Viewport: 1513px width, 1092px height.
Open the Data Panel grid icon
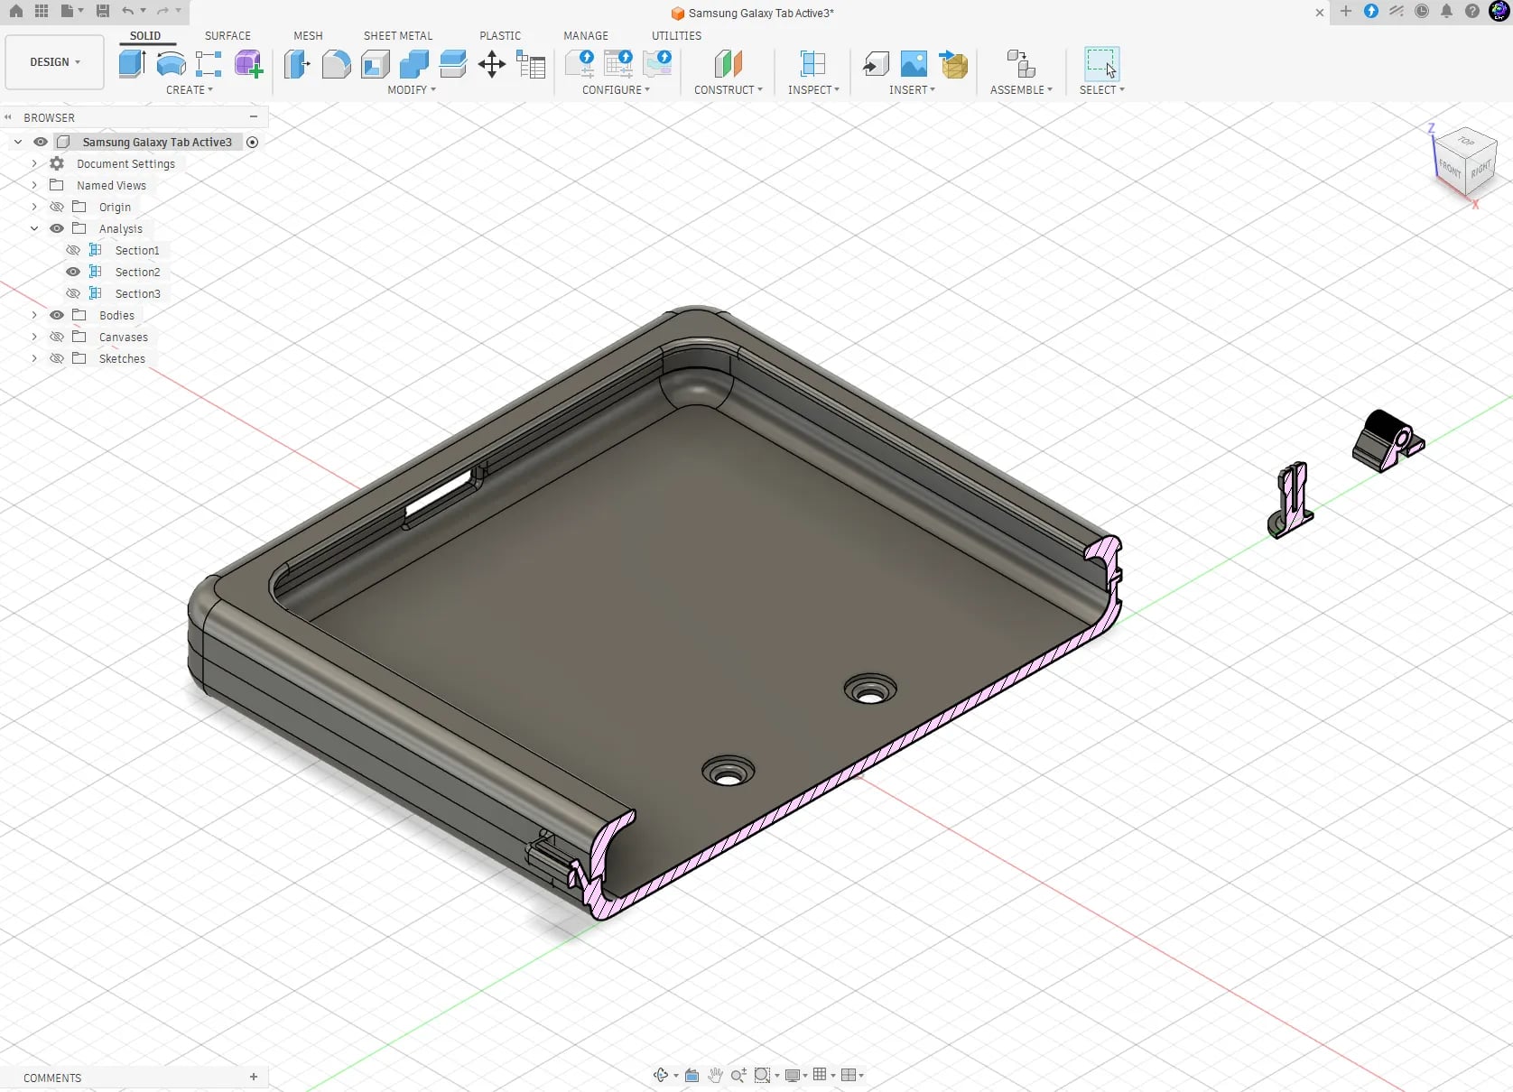pos(42,11)
